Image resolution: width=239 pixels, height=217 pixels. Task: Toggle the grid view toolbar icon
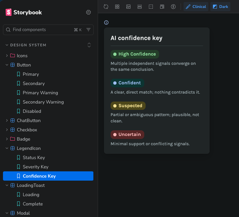117,7
